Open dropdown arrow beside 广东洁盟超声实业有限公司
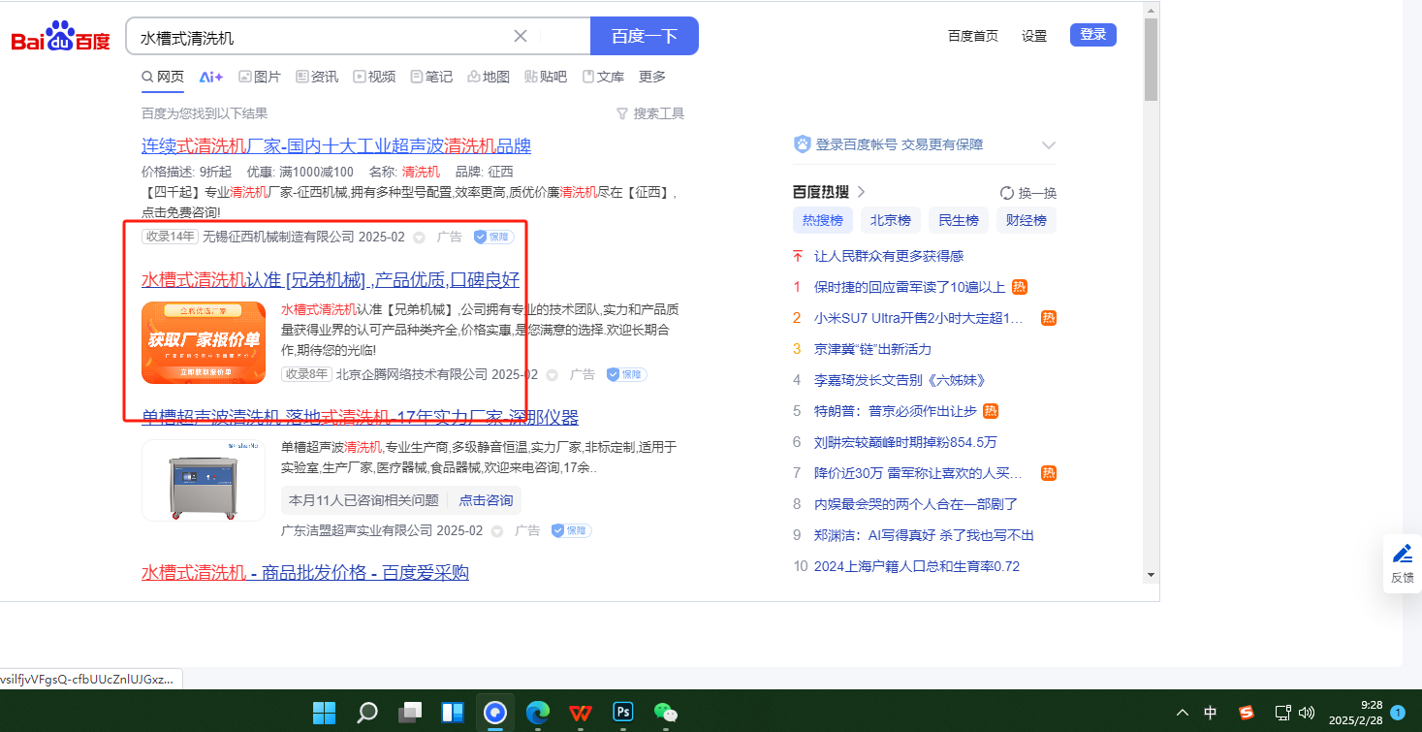Screen dimensions: 1422x732 (x=497, y=531)
